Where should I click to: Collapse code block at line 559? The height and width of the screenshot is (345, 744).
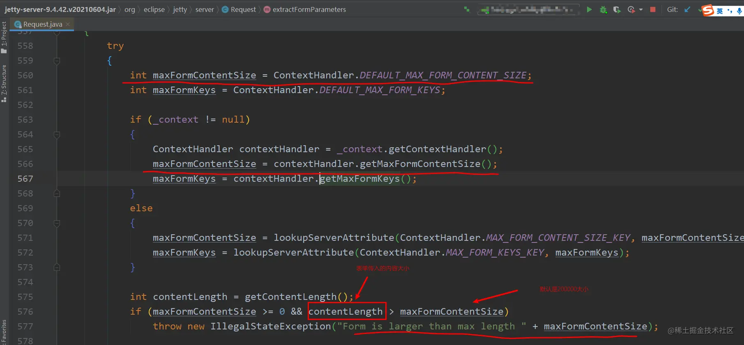[57, 61]
